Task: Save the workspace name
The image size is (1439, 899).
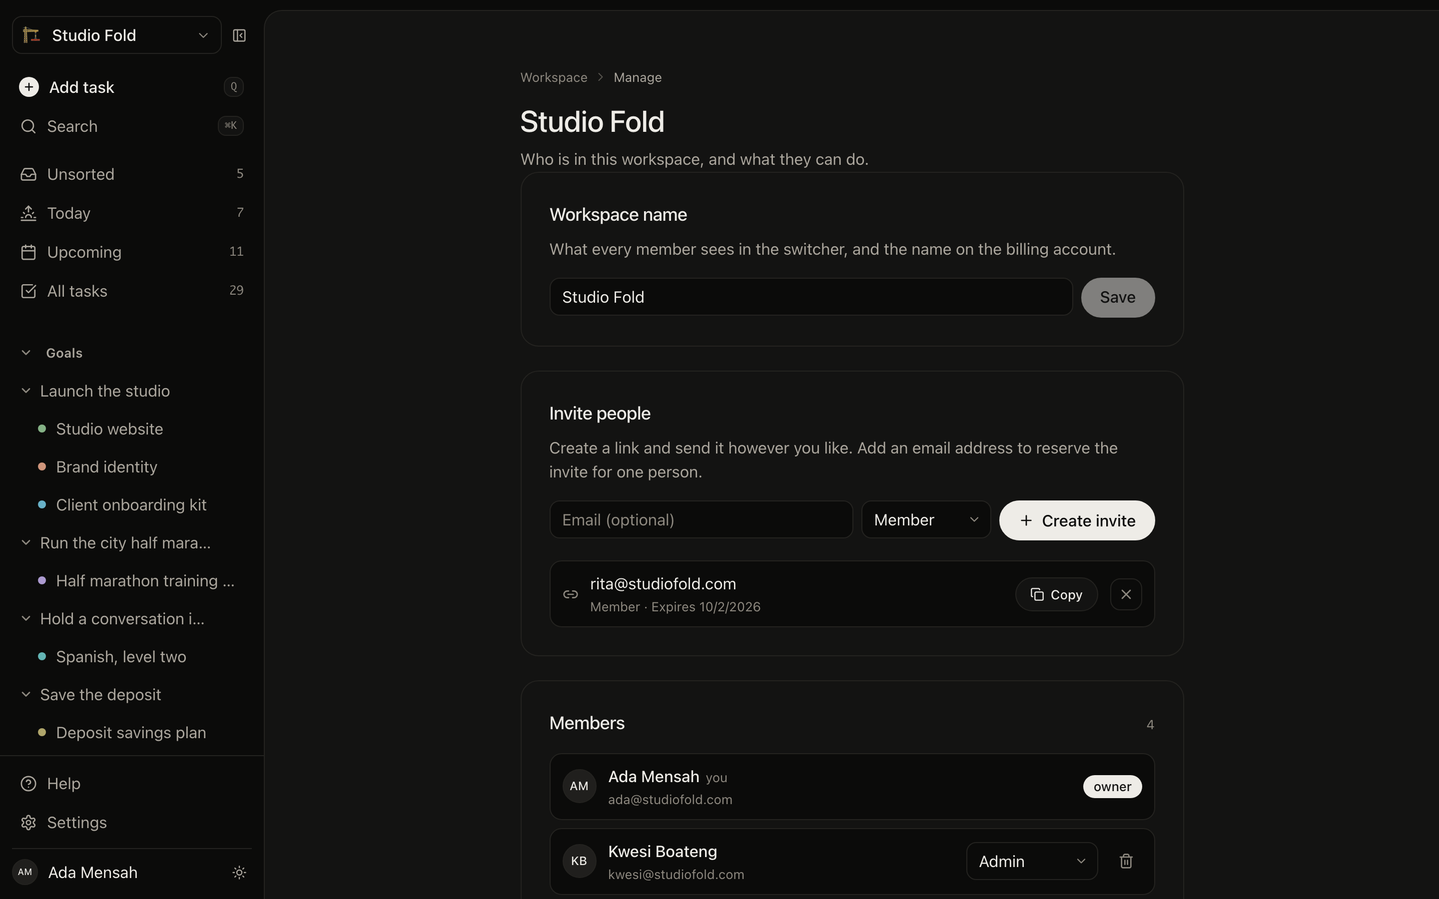Action: click(x=1118, y=297)
